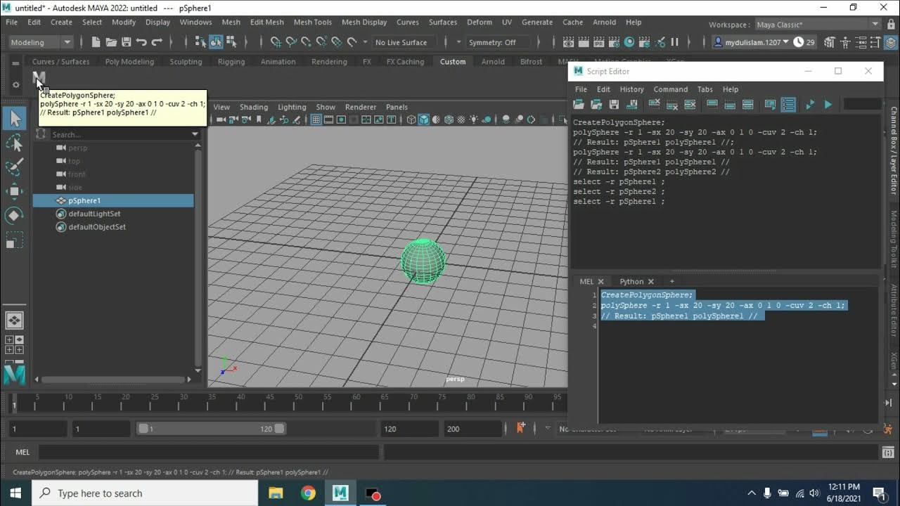This screenshot has height=506, width=900.
Task: Click Save Script icon in Script Editor
Action: click(x=614, y=105)
